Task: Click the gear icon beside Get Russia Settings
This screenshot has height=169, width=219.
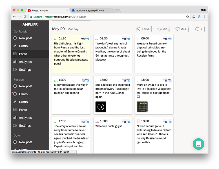Action: (x=15, y=70)
